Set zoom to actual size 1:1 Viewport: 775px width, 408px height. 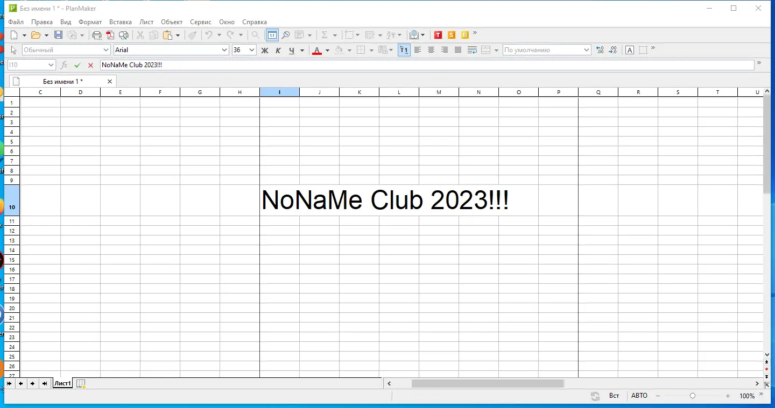click(272, 35)
